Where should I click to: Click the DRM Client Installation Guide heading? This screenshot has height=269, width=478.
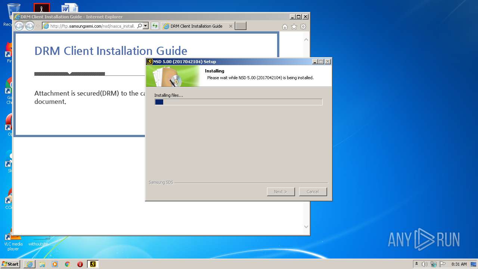point(111,51)
